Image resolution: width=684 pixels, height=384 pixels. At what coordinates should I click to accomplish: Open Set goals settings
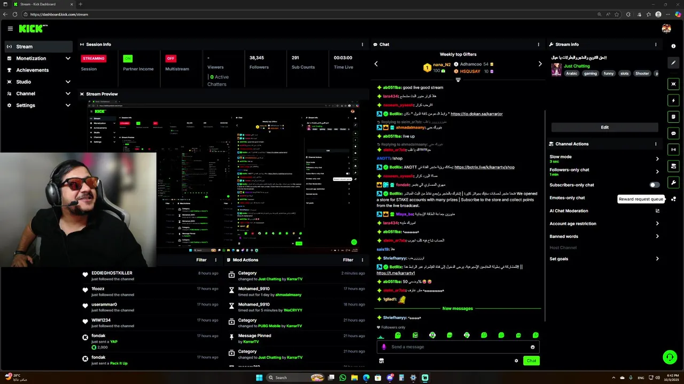click(604, 259)
